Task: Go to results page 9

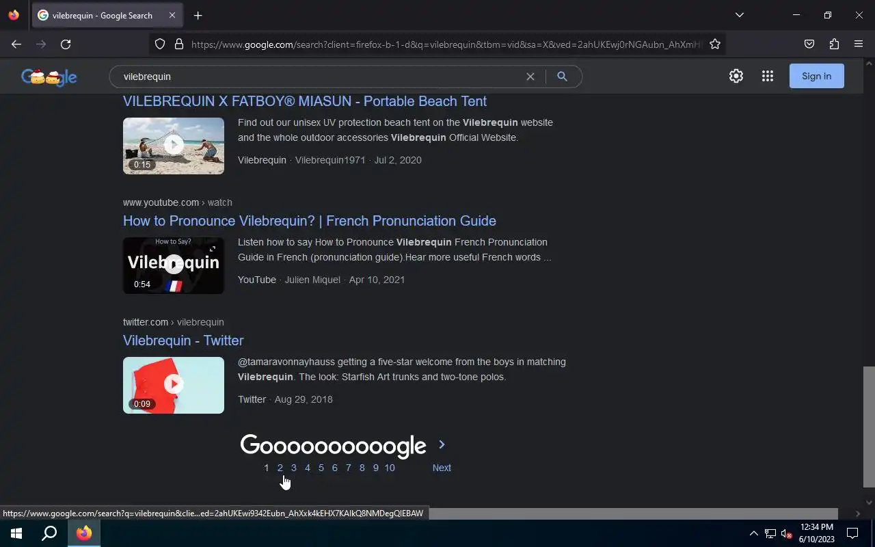Action: tap(375, 468)
